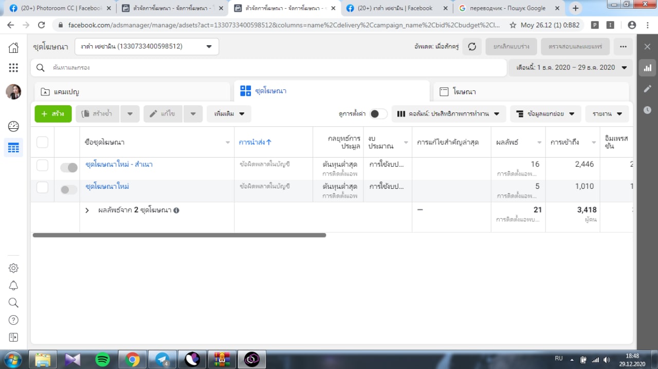Viewport: 658px width, 369px height.
Task: Toggle the ชุดโฆษณาใหม่ - สำเนา ad set switch
Action: tap(69, 167)
